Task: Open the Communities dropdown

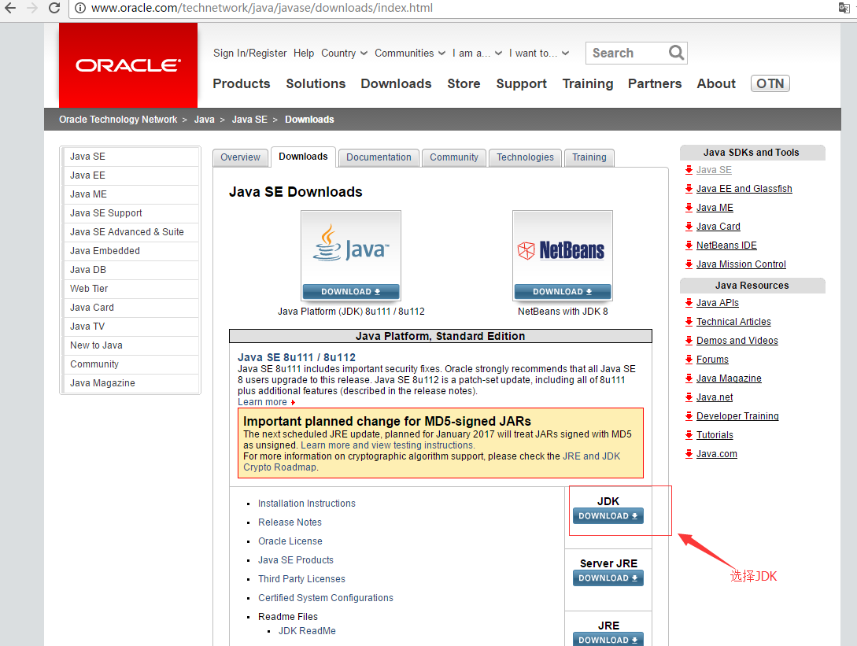Action: [410, 53]
